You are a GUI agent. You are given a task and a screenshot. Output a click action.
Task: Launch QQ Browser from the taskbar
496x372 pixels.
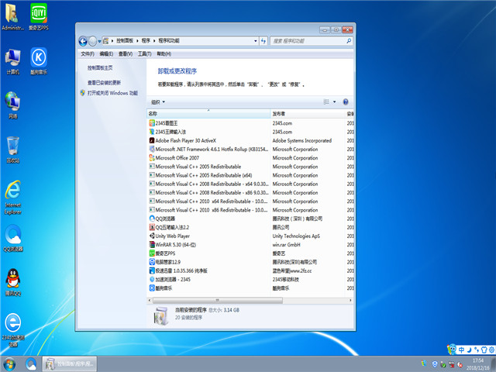[x=31, y=364]
